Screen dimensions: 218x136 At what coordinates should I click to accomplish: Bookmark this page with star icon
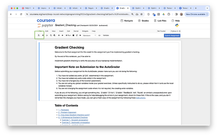(142, 14)
